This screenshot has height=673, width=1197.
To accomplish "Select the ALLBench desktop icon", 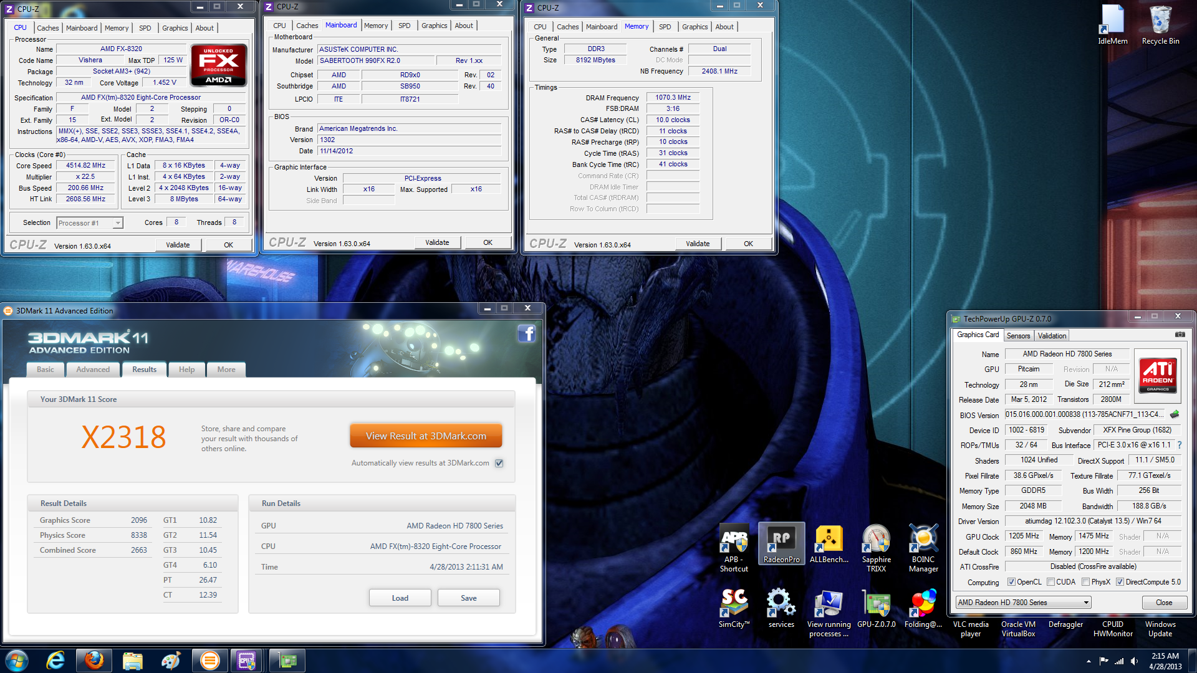I will pos(829,543).
